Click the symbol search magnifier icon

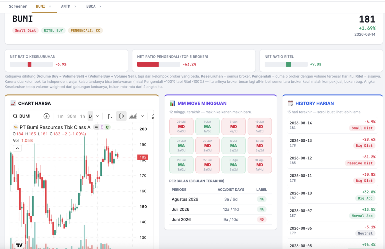pyautogui.click(x=15, y=116)
